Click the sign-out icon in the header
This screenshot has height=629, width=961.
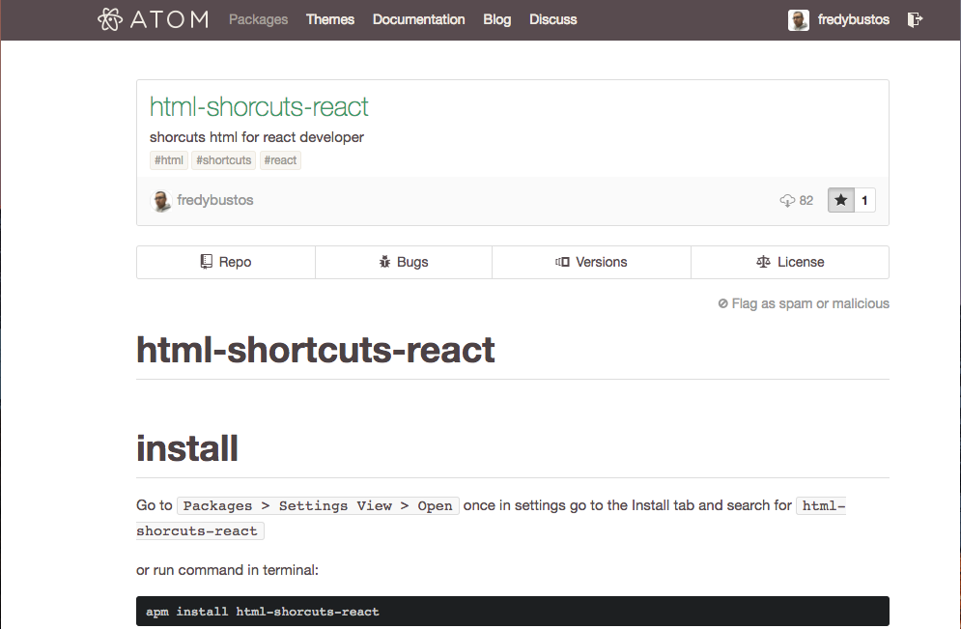(x=914, y=19)
